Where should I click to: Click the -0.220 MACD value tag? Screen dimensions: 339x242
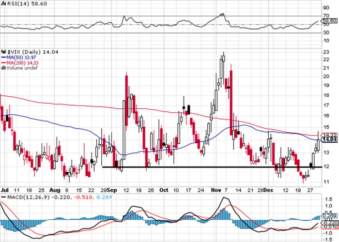329,223
